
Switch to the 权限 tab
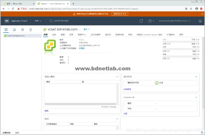pyautogui.click(x=71, y=35)
